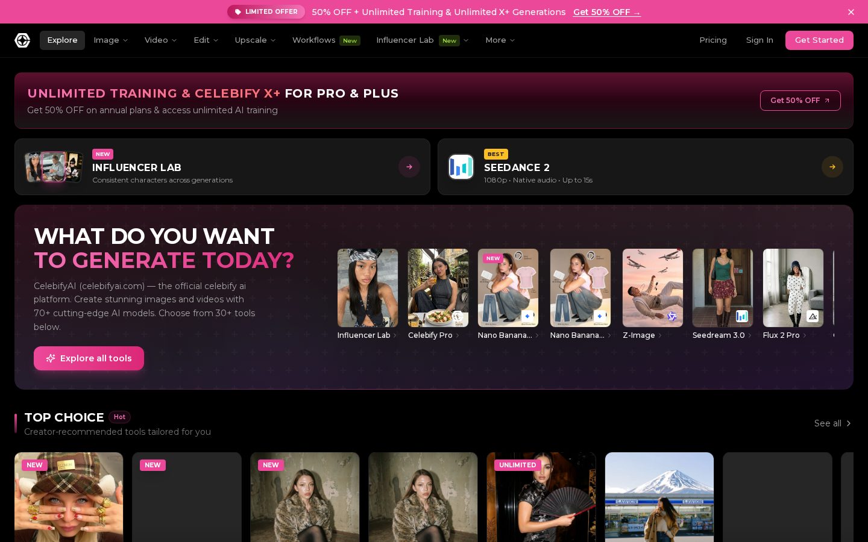
Task: Click See all for Top Choice
Action: point(832,423)
